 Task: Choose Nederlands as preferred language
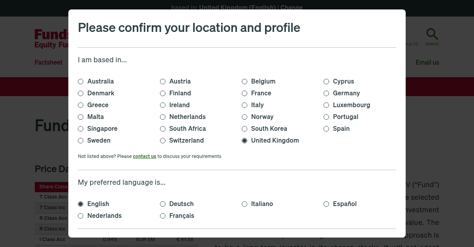click(81, 216)
